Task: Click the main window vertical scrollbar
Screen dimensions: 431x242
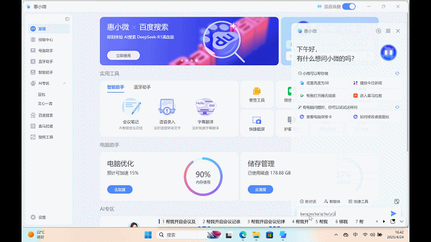Action: pyautogui.click(x=408, y=82)
